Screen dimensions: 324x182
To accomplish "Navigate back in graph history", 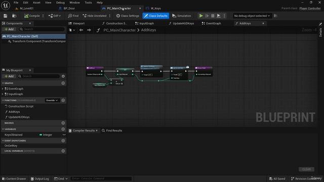I will (81, 30).
